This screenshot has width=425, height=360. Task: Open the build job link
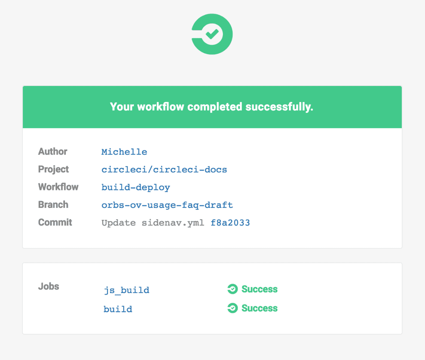click(x=118, y=309)
